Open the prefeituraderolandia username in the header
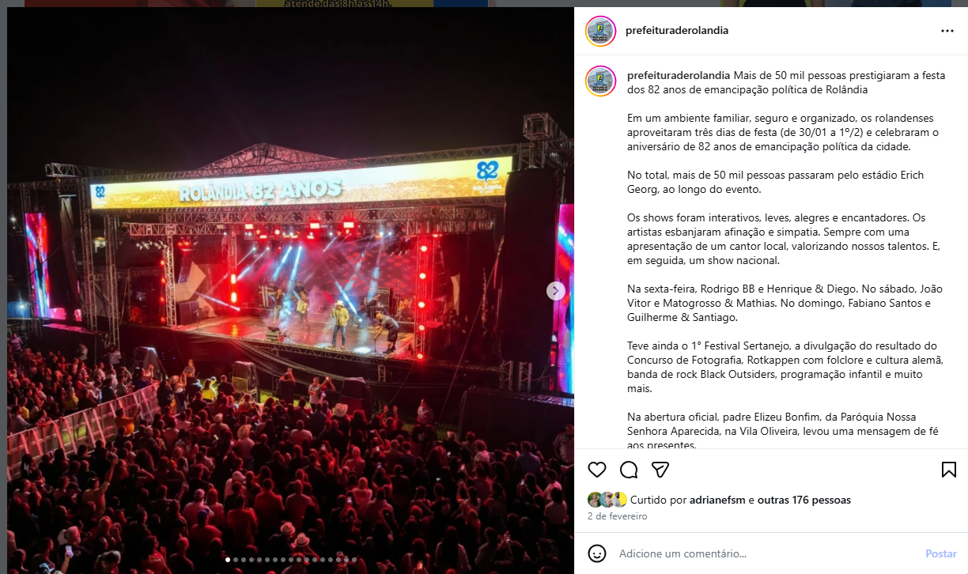The image size is (968, 574). pyautogui.click(x=677, y=31)
